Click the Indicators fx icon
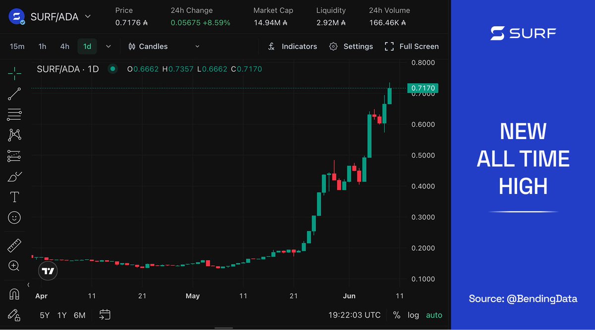 coord(271,47)
